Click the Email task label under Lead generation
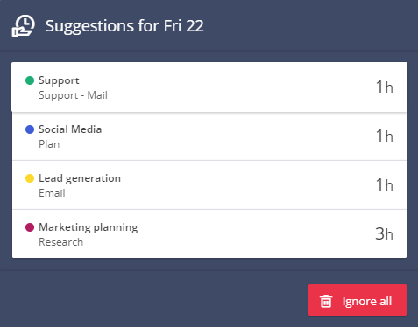418x327 pixels. 52,193
